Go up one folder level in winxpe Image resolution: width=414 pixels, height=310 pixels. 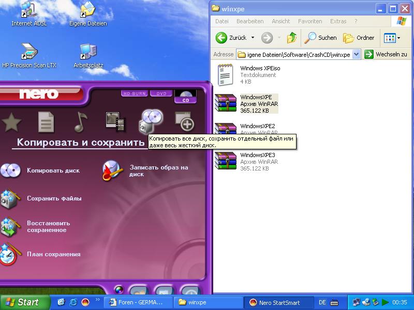click(292, 38)
